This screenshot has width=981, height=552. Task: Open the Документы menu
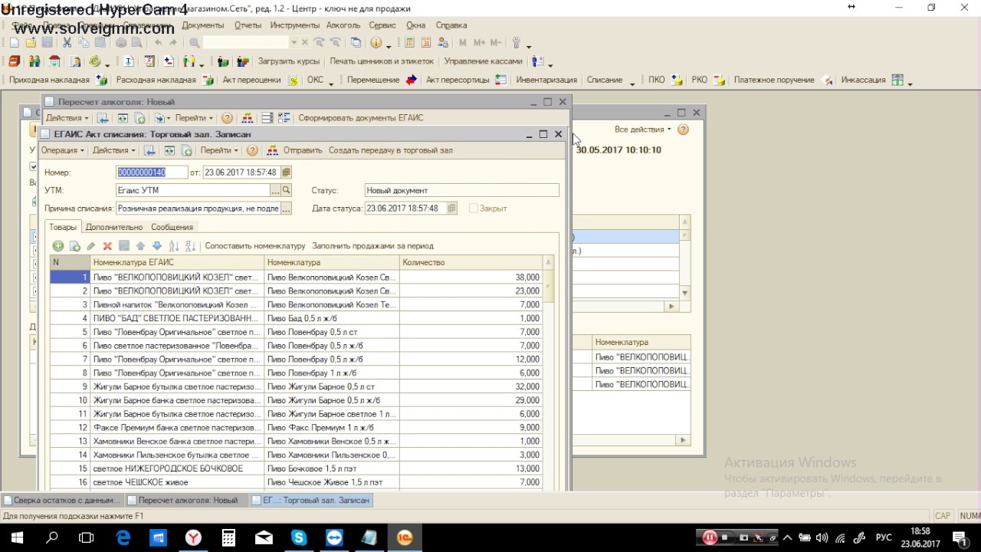[x=202, y=25]
